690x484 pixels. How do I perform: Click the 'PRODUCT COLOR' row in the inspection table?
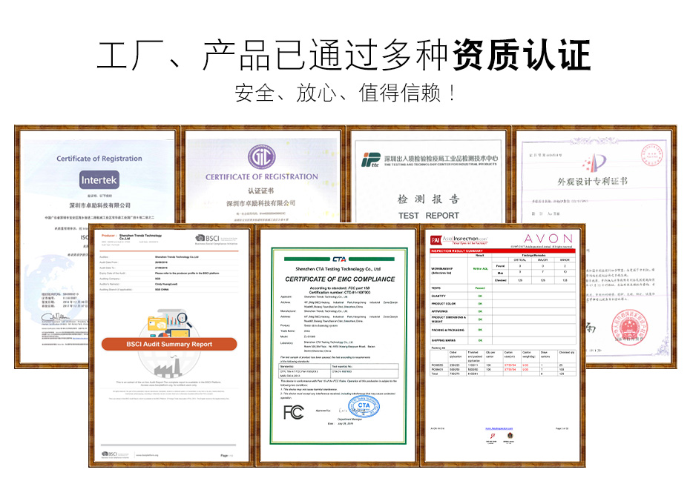point(502,303)
